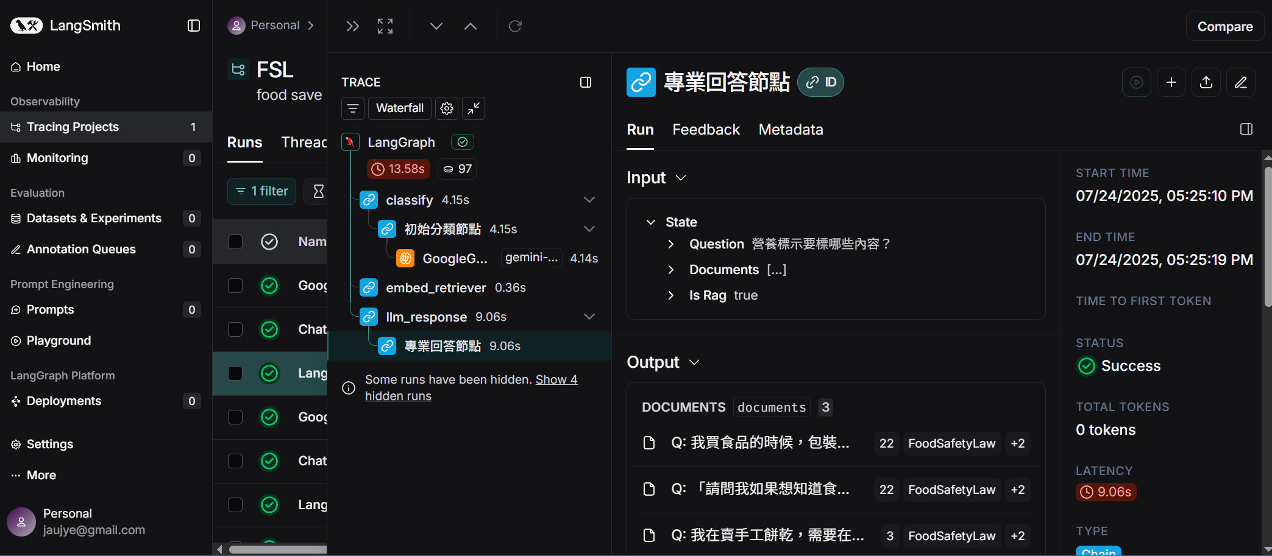Refresh the trace view

point(515,26)
